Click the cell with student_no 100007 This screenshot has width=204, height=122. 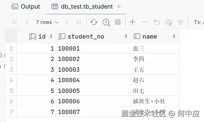tap(94, 112)
